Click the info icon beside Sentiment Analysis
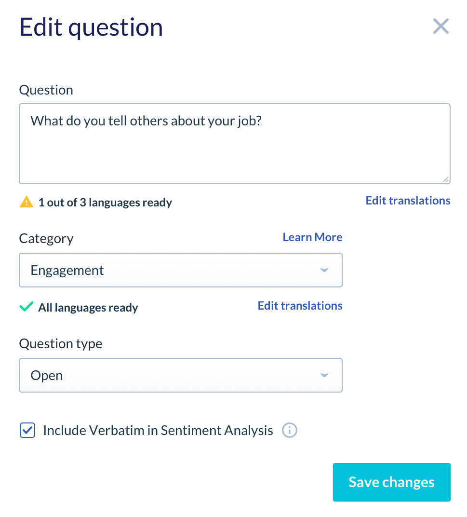This screenshot has height=517, width=467. [x=289, y=431]
